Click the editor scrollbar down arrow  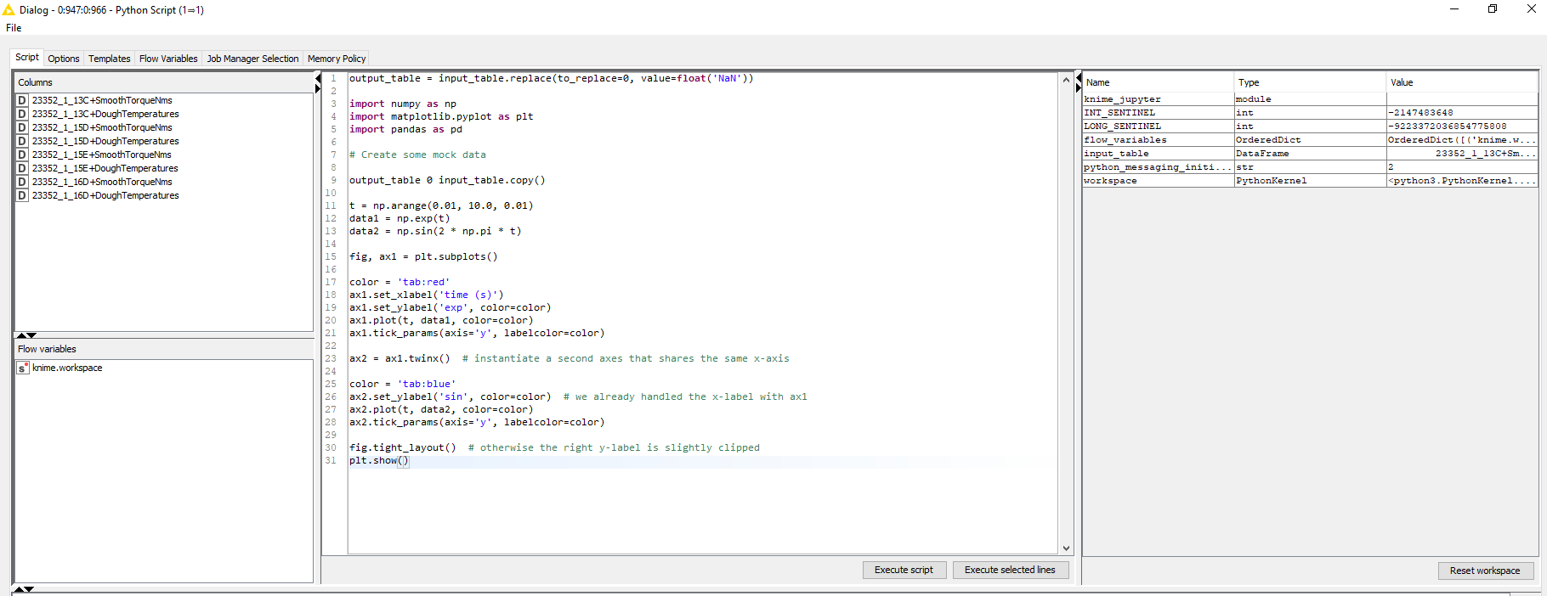1066,548
